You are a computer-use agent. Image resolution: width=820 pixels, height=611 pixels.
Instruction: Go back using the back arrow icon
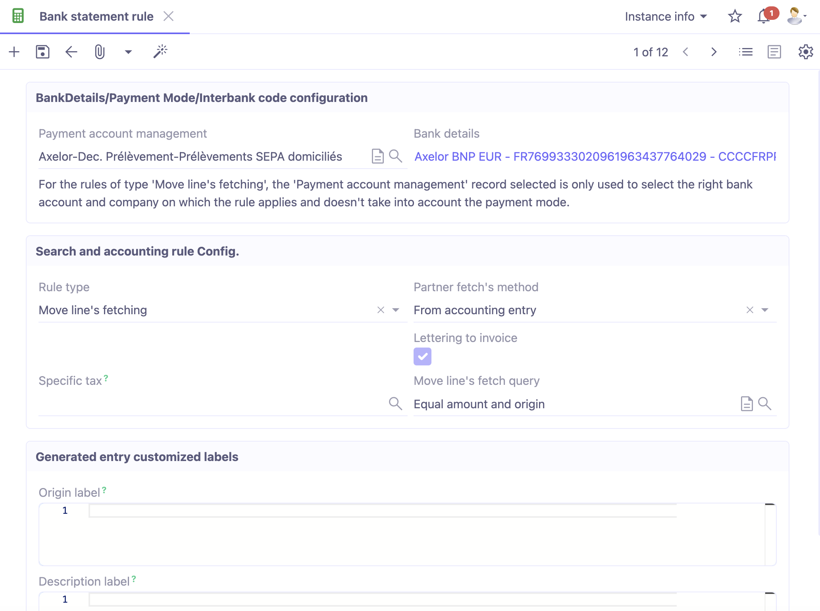point(71,52)
